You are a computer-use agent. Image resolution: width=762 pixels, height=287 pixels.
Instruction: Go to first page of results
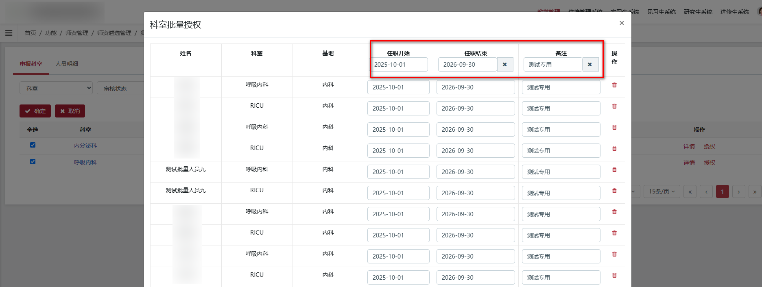tap(690, 191)
